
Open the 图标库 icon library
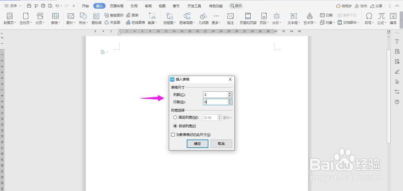point(97,19)
